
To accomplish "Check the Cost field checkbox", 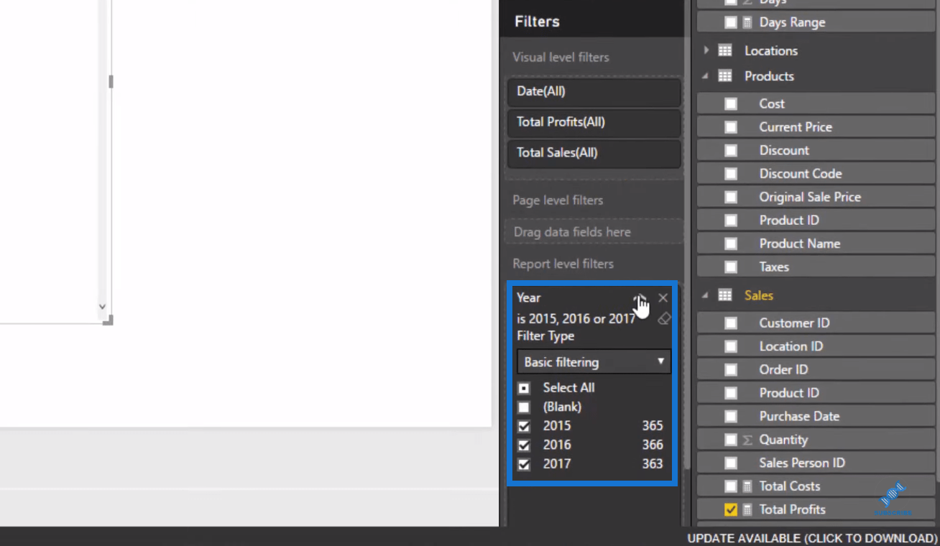I will (x=731, y=104).
